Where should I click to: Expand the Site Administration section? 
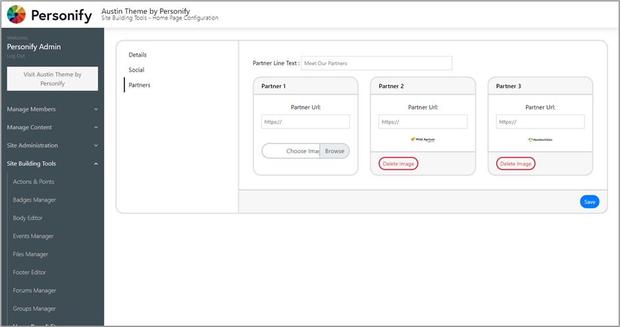click(52, 145)
